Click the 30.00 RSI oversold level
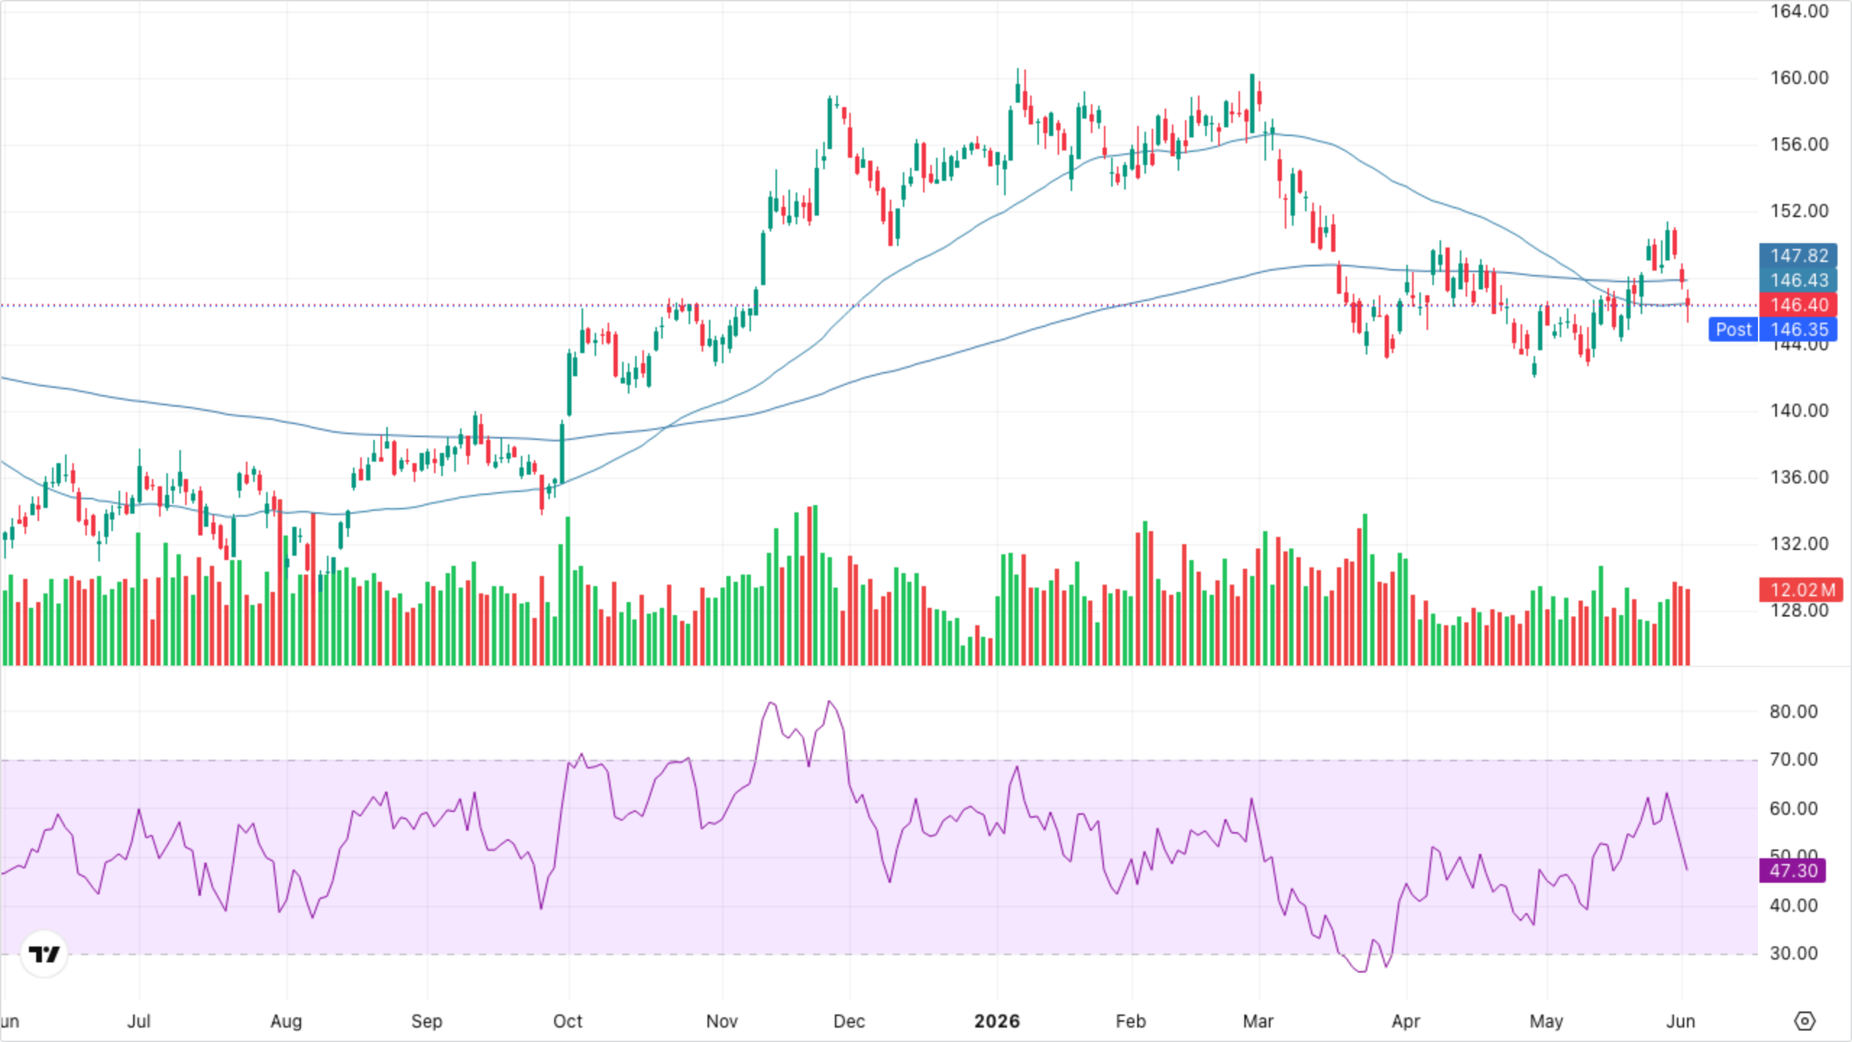This screenshot has width=1852, height=1042. [x=1793, y=953]
